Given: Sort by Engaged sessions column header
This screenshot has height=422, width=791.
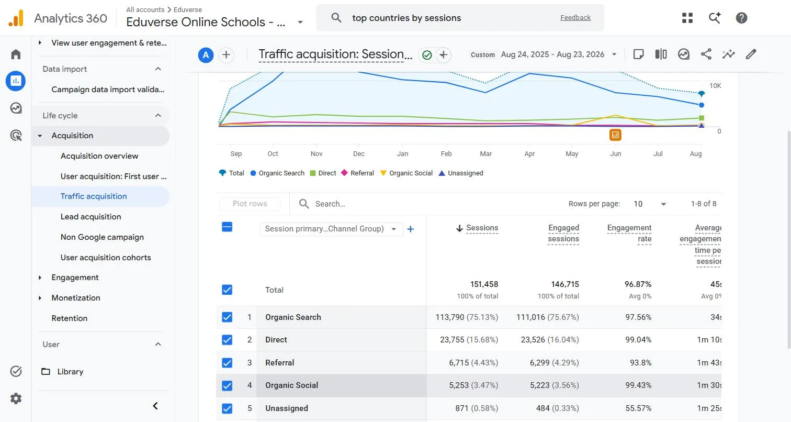Looking at the screenshot, I should click(563, 234).
